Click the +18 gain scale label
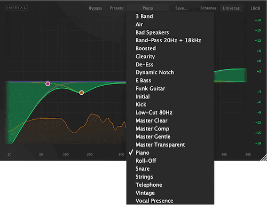This screenshot has width=267, height=205. [258, 20]
